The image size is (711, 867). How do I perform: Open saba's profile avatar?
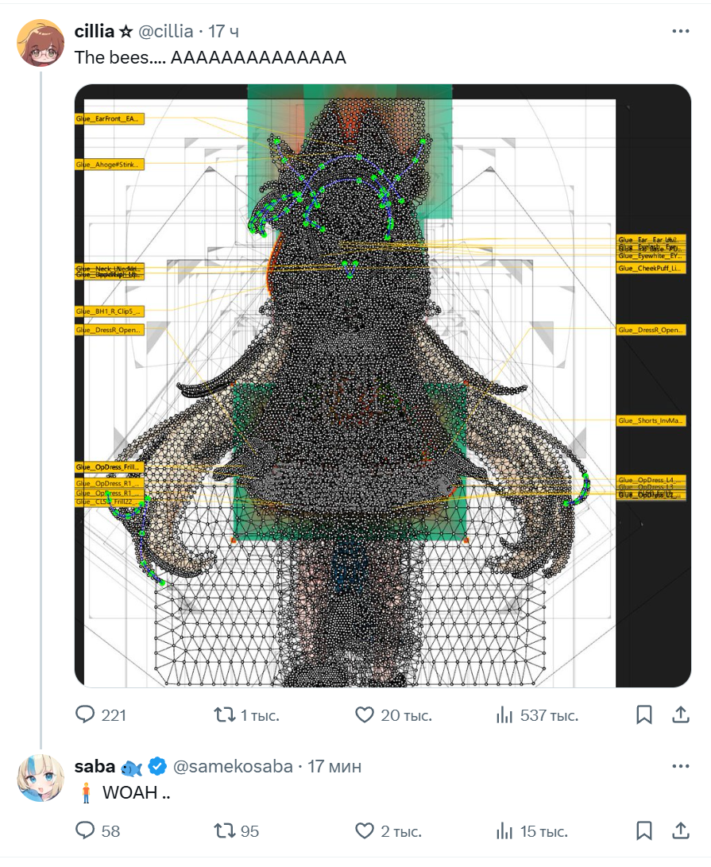(x=41, y=778)
